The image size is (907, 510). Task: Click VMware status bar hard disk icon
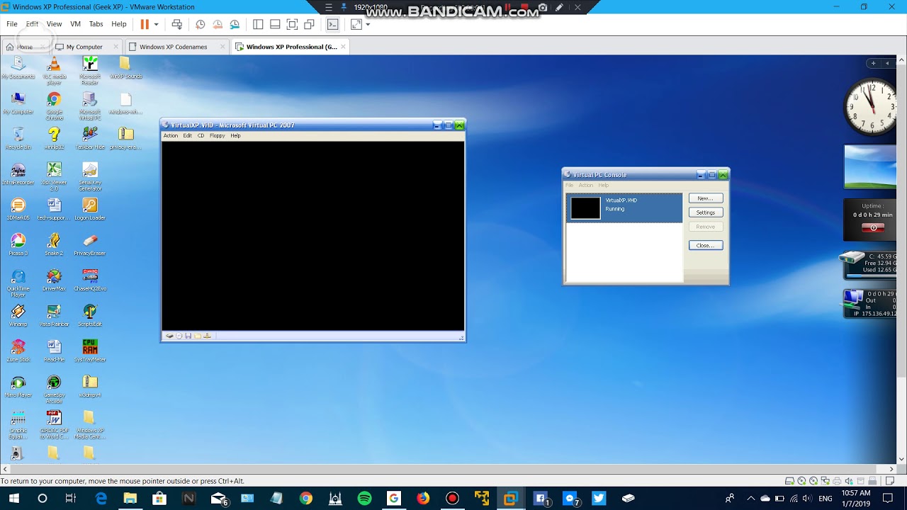791,481
